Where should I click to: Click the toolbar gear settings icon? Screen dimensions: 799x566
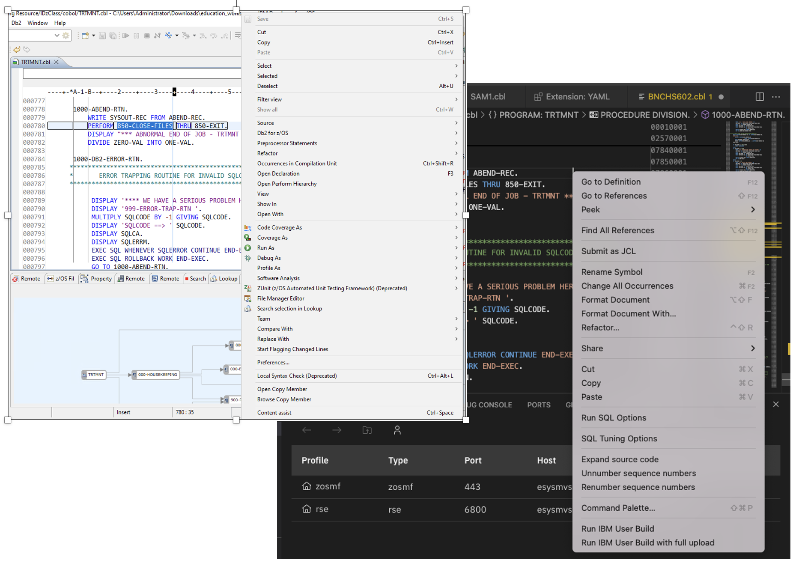coord(66,36)
